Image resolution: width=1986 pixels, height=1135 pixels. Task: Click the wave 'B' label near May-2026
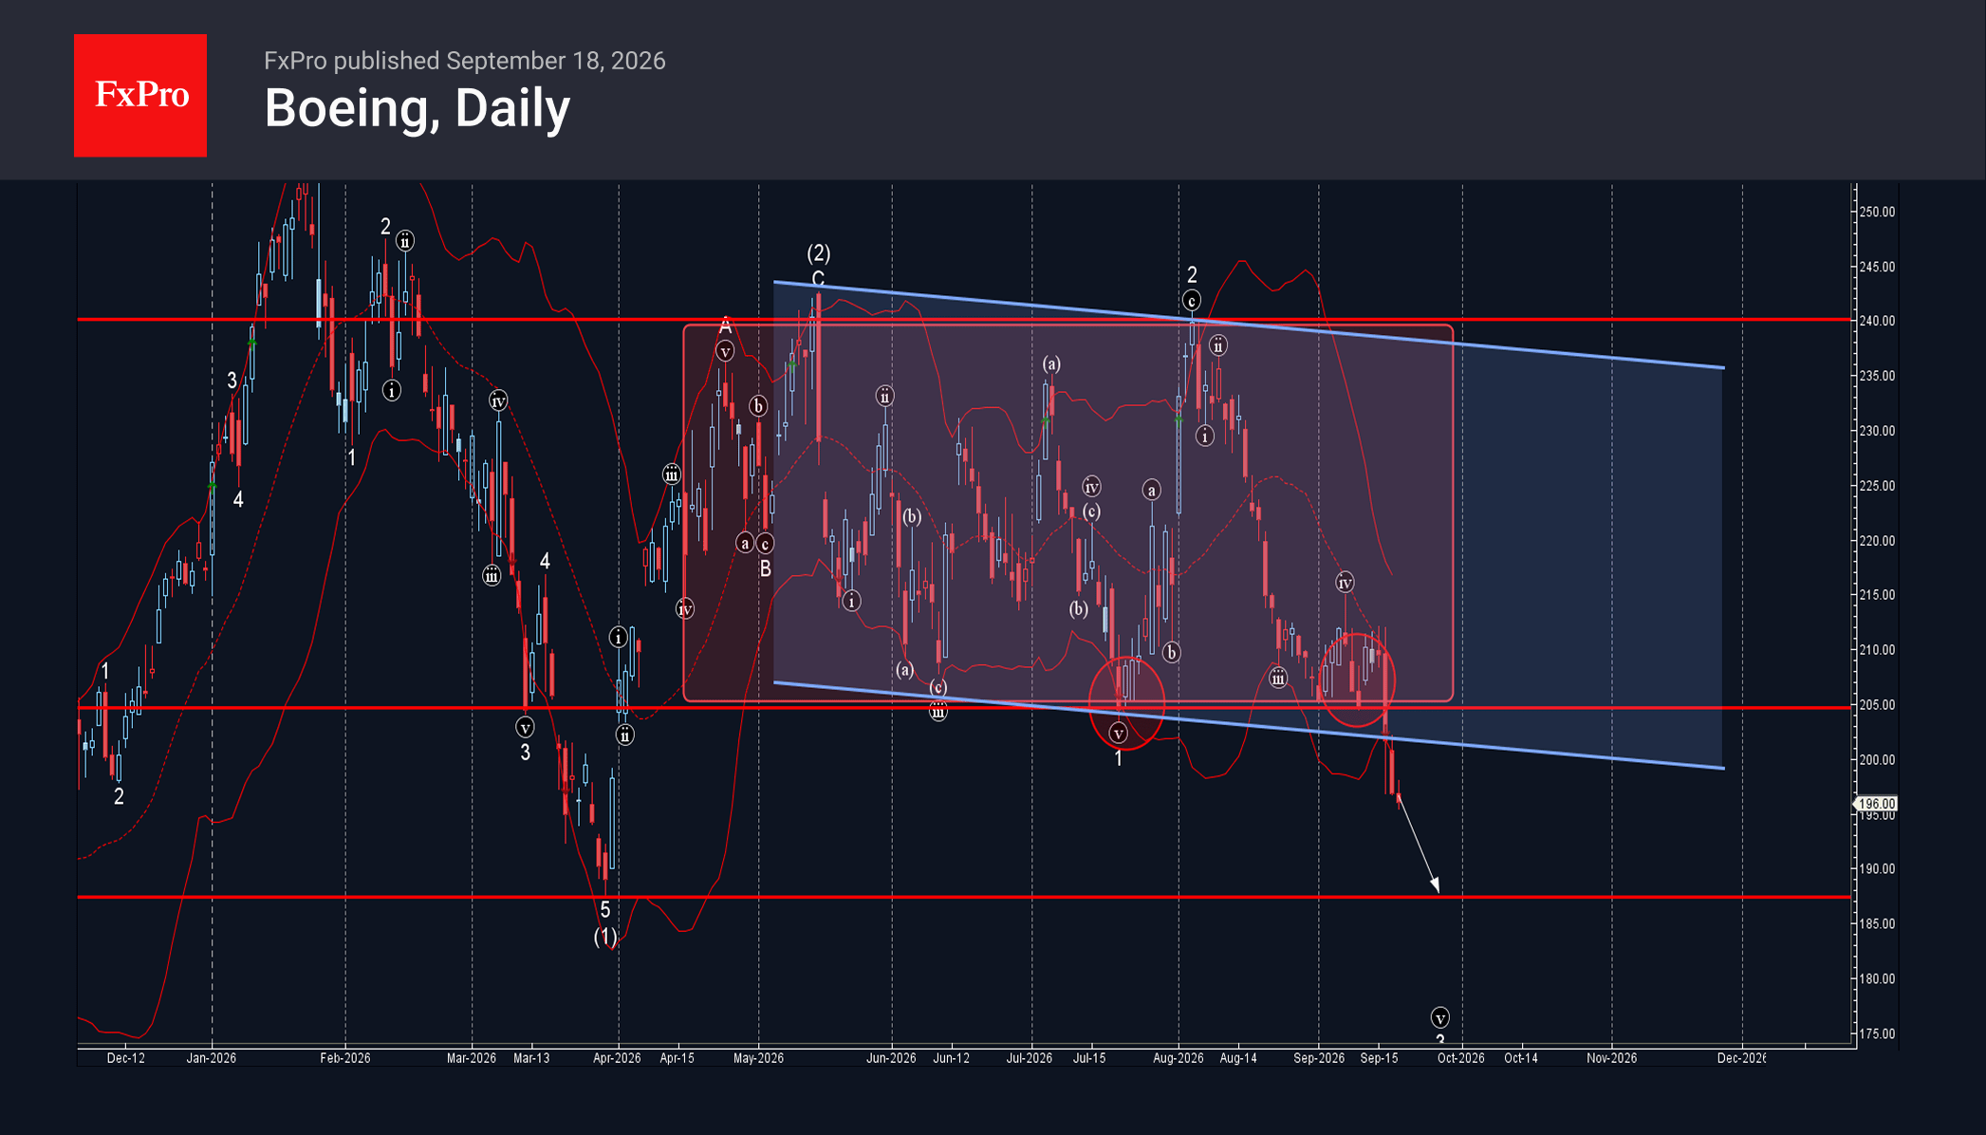[x=766, y=569]
